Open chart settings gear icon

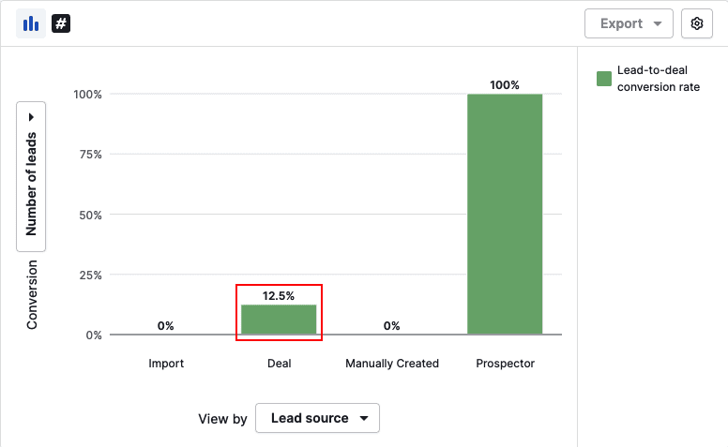(x=696, y=23)
